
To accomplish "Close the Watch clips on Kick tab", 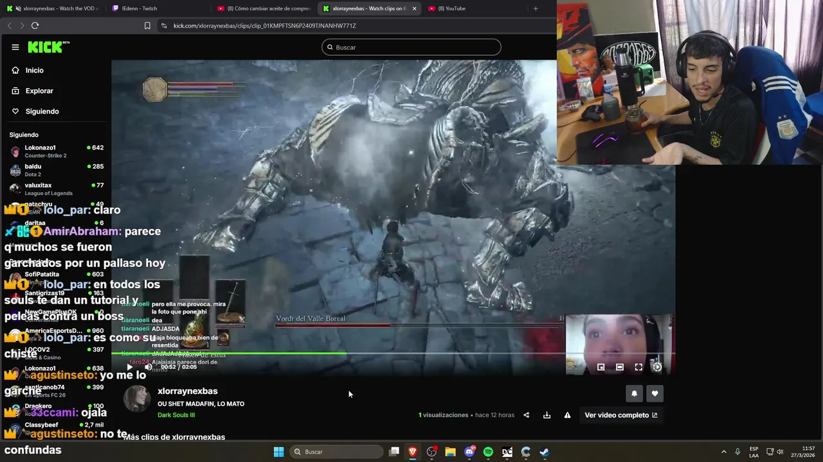I will point(414,8).
